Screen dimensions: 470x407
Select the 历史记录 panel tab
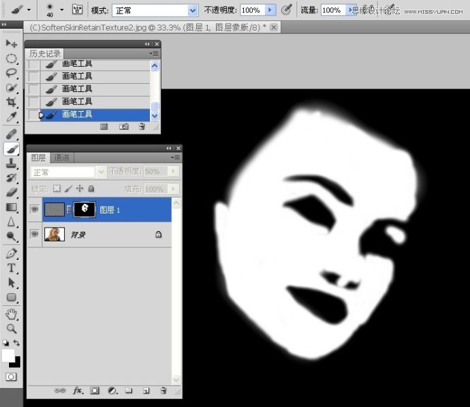pyautogui.click(x=45, y=53)
